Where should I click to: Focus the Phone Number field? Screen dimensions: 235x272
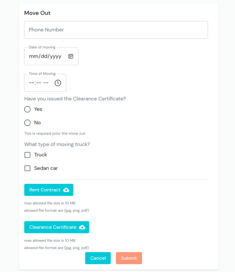coord(116,30)
